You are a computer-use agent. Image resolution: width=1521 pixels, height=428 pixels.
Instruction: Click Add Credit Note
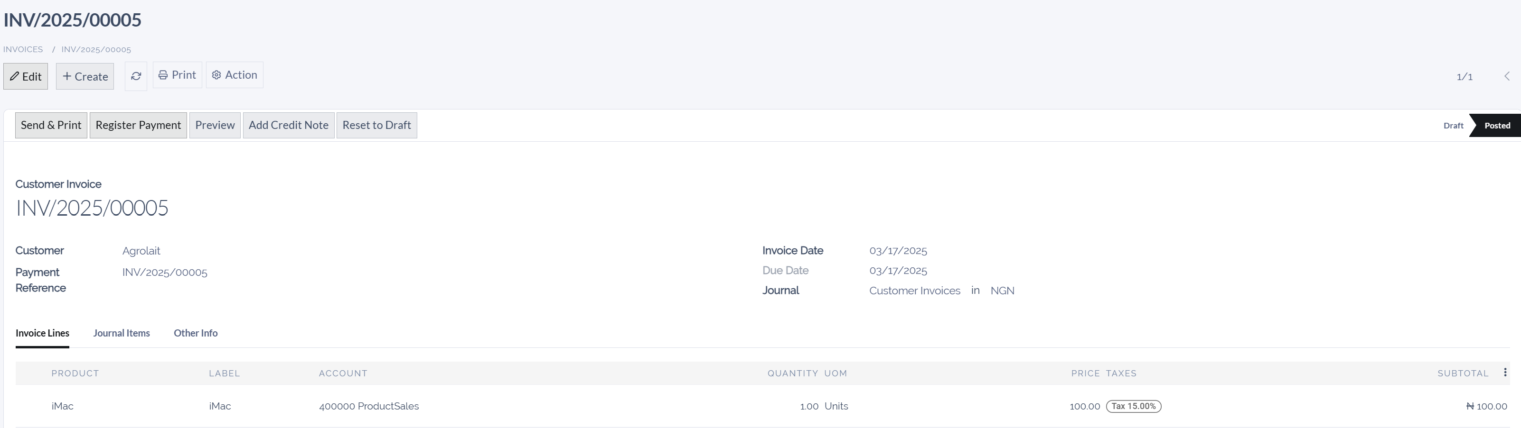click(288, 125)
